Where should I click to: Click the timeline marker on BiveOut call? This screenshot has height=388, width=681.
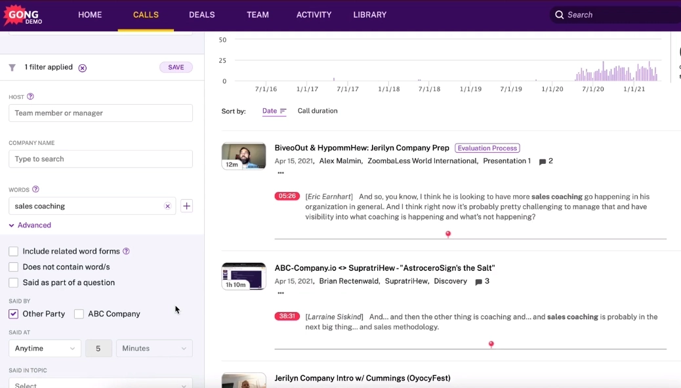click(448, 235)
